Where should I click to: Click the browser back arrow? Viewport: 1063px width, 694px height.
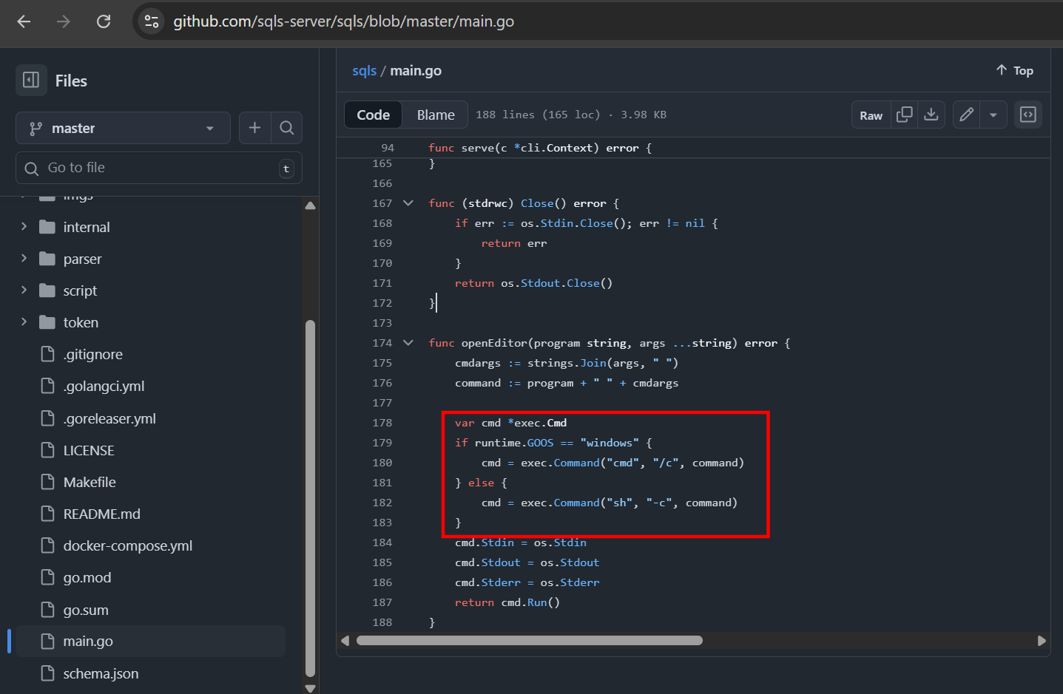[25, 21]
